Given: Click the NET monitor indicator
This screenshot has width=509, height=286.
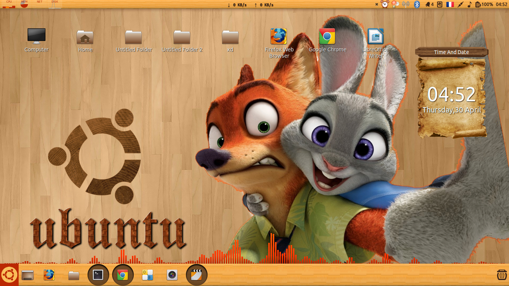Looking at the screenshot, I should [x=39, y=4].
